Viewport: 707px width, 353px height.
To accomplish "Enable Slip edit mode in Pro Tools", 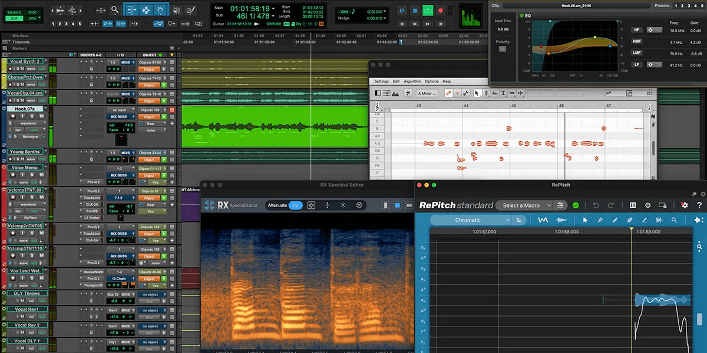I will tap(14, 19).
